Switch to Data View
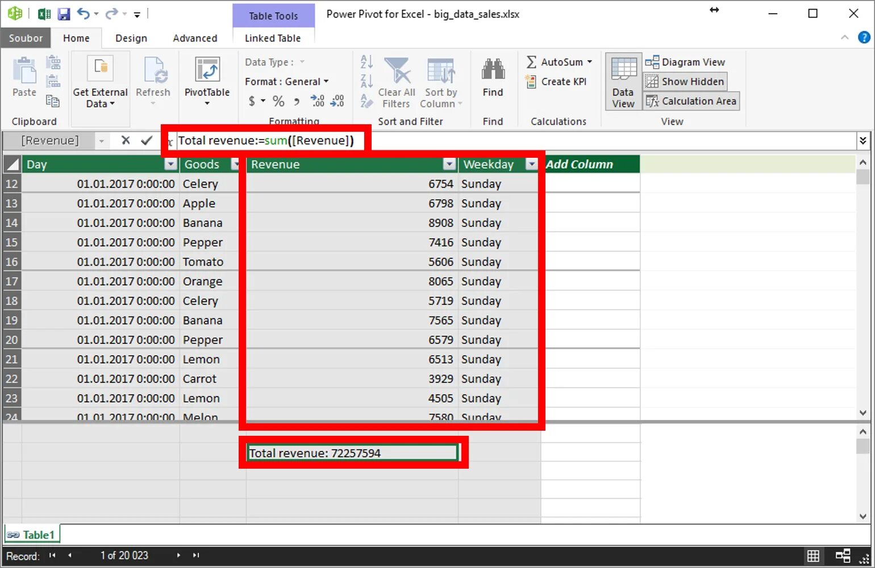 (x=623, y=82)
